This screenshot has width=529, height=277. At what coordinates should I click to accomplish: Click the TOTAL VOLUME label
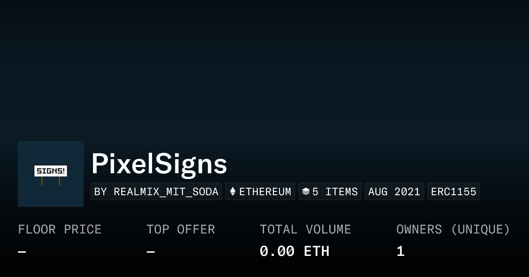305,230
